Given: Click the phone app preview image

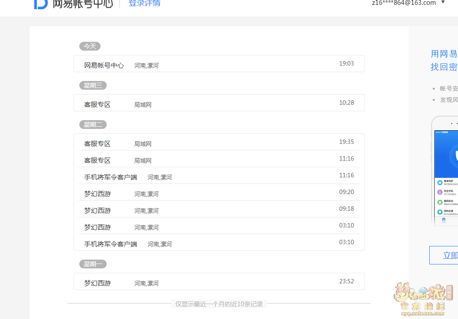Looking at the screenshot, I should 445,171.
